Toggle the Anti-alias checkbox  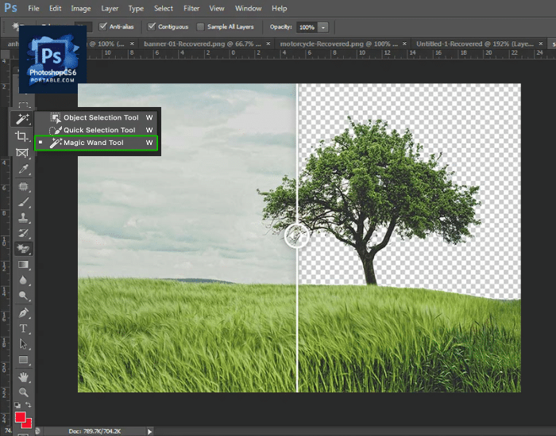tap(102, 26)
